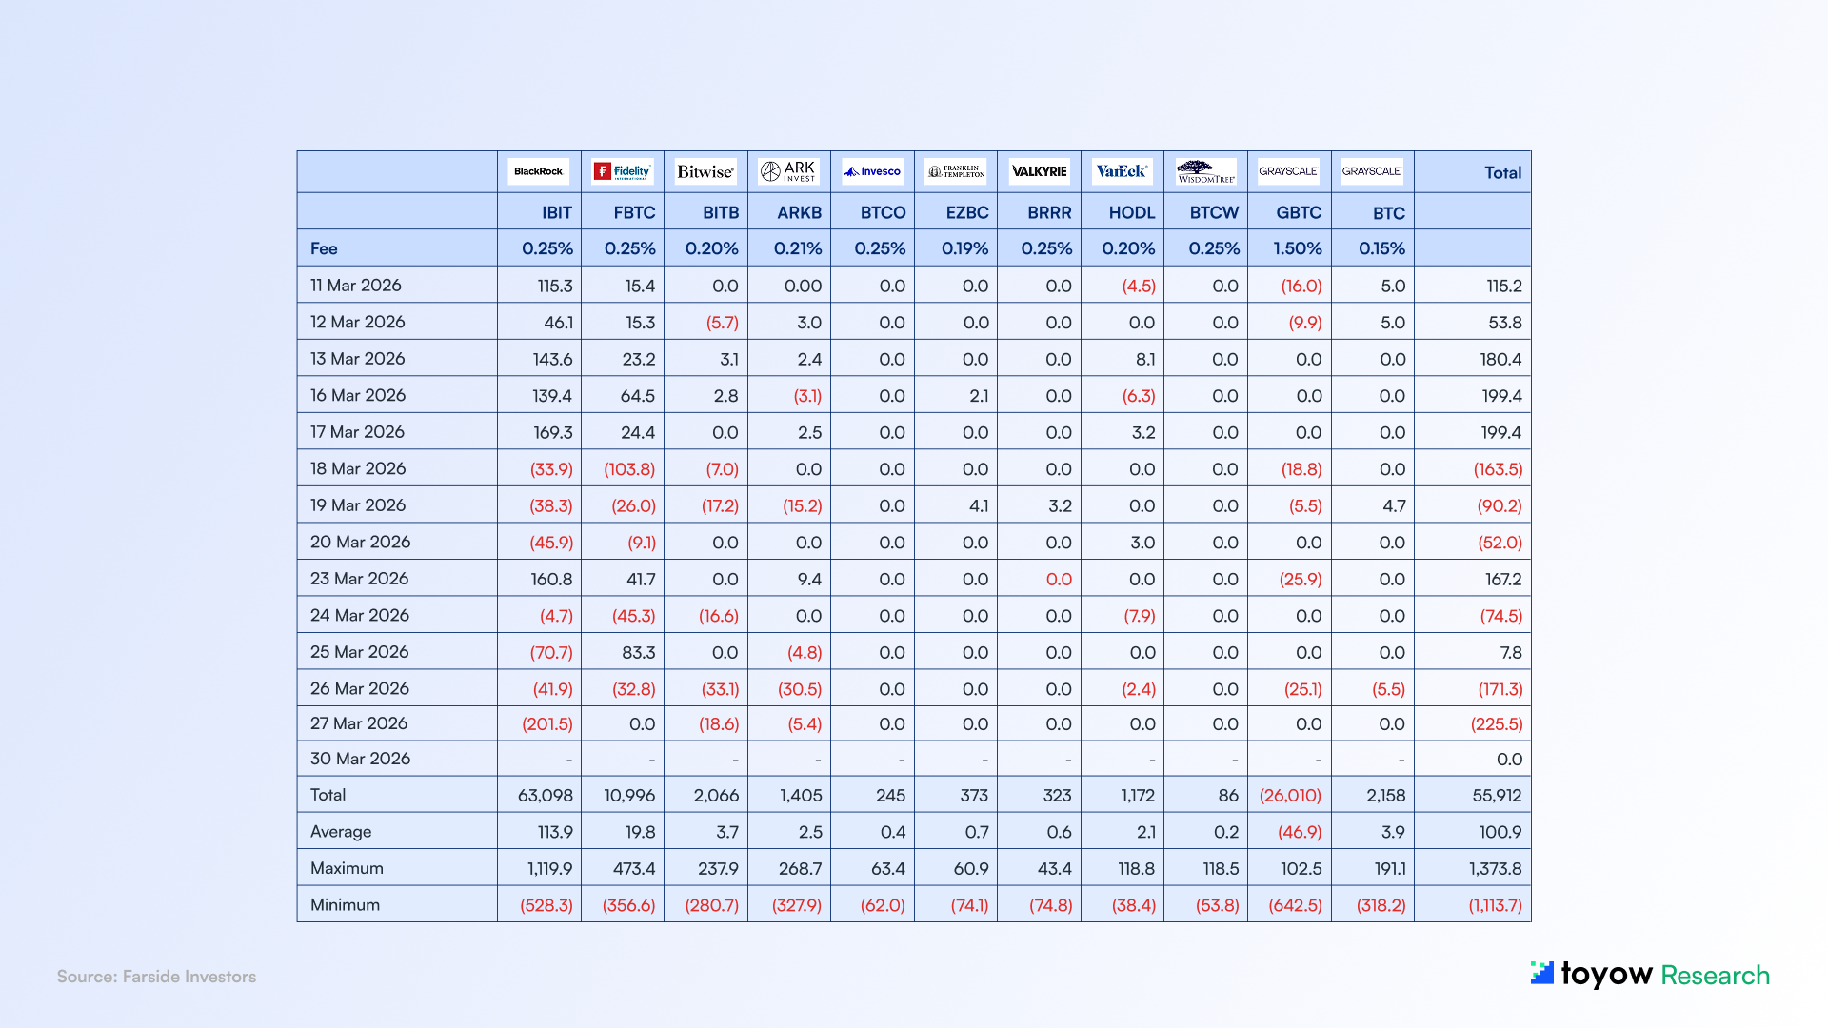Viewport: 1828px width, 1028px height.
Task: Click the WisdomTree logo
Action: (x=1205, y=172)
